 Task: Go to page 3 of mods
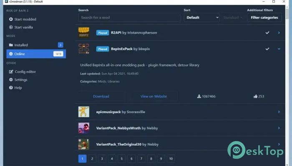[x=102, y=159]
